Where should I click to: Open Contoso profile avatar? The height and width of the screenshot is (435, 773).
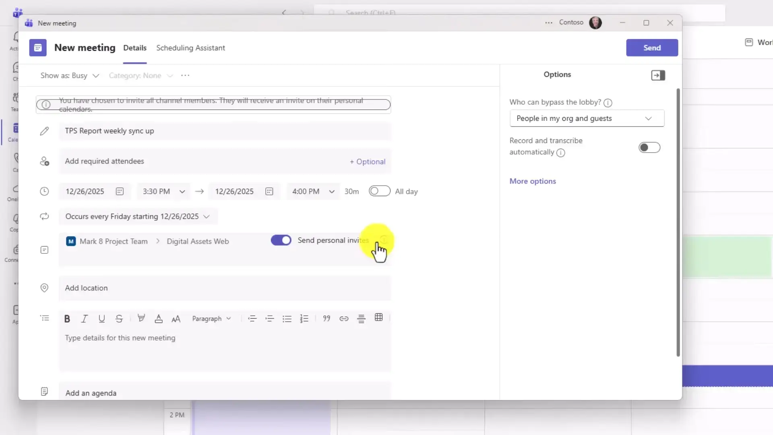[595, 23]
